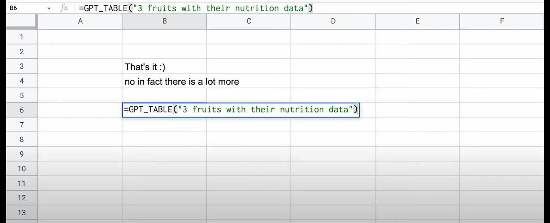The height and width of the screenshot is (223, 550).
Task: Select row 9 header
Action: [21, 154]
